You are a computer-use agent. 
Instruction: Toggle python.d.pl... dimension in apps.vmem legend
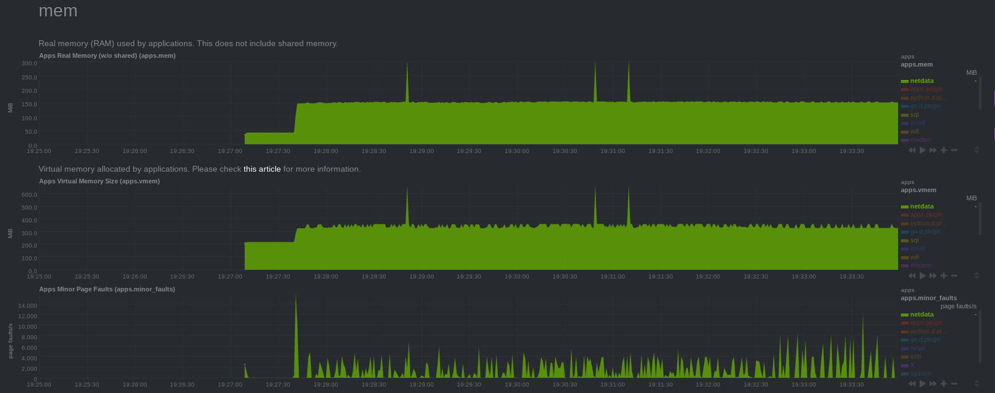click(x=928, y=223)
